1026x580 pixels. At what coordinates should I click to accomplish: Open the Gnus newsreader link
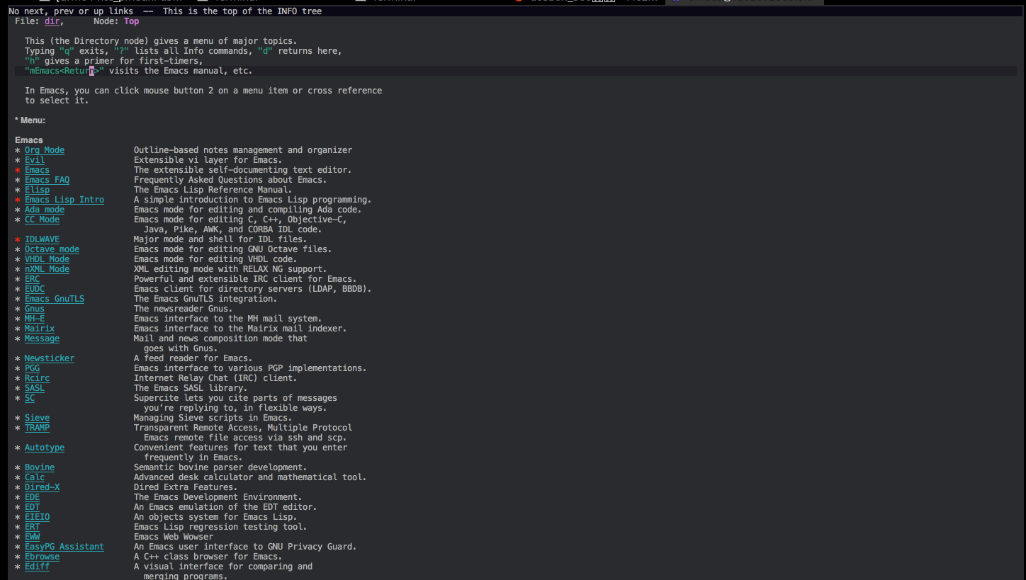35,309
